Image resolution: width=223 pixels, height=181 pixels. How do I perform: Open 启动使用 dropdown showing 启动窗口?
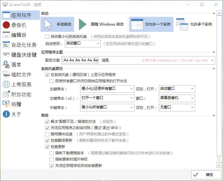click(x=83, y=44)
